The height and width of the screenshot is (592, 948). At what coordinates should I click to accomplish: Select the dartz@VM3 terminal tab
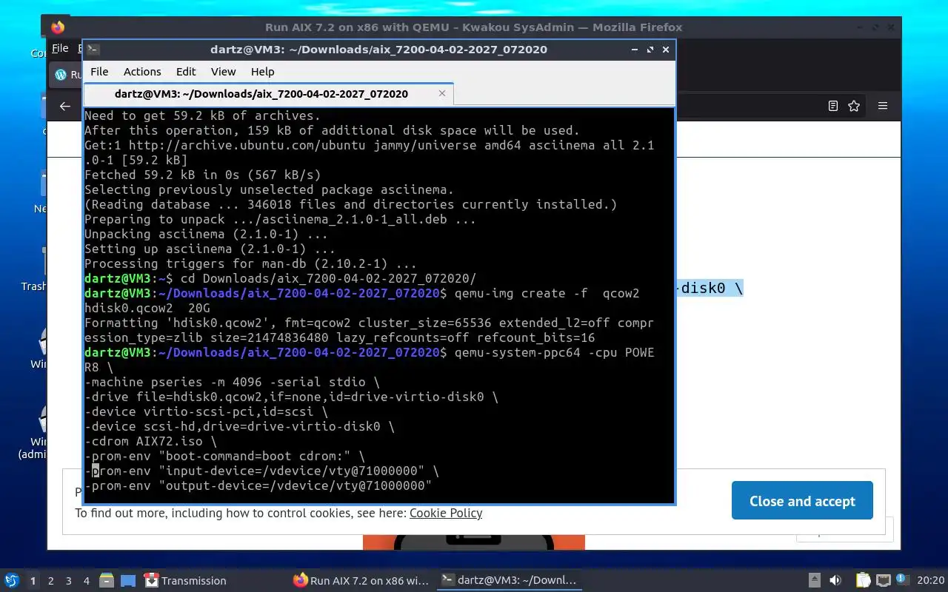(x=261, y=94)
